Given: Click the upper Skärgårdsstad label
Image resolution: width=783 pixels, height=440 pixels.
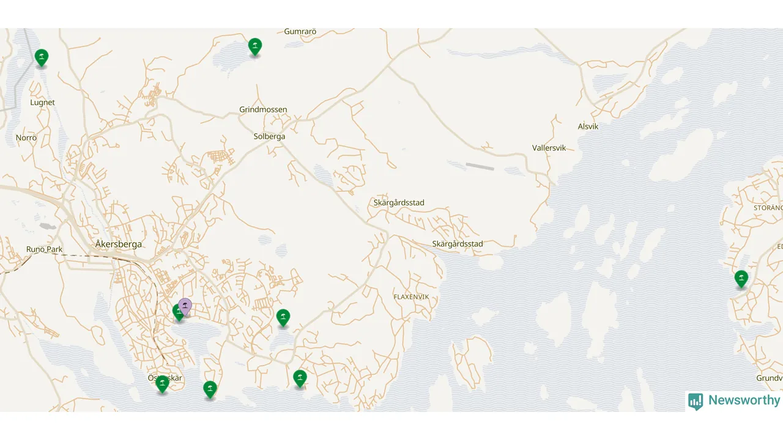Looking at the screenshot, I should (x=399, y=203).
